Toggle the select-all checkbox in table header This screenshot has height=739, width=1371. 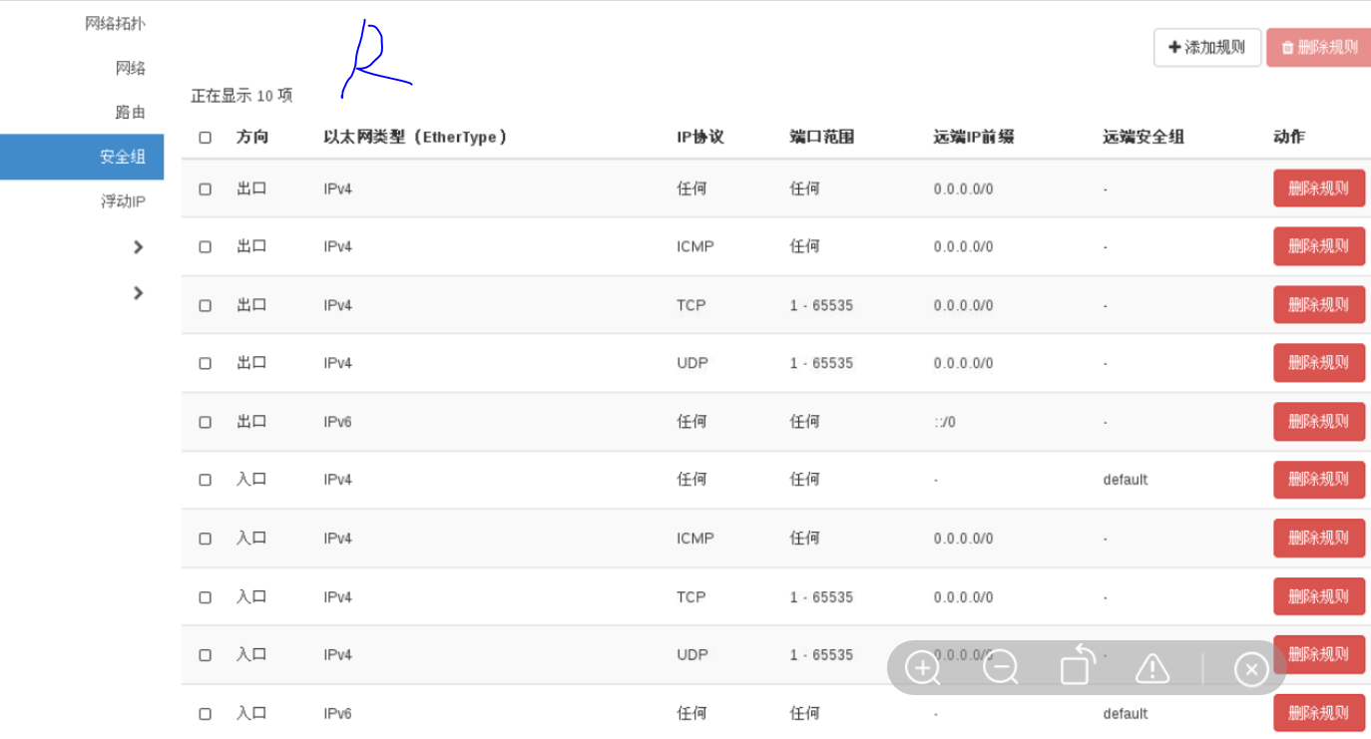(206, 138)
